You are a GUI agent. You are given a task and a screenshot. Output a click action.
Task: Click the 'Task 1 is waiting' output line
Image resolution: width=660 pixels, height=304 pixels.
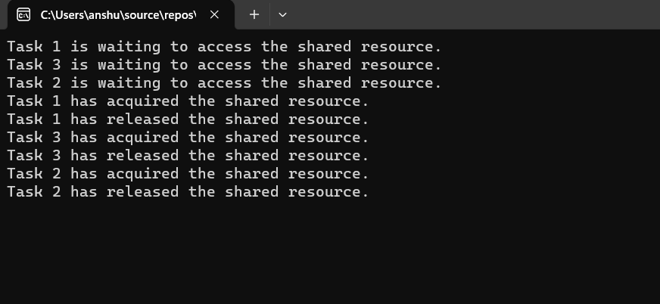click(x=224, y=46)
